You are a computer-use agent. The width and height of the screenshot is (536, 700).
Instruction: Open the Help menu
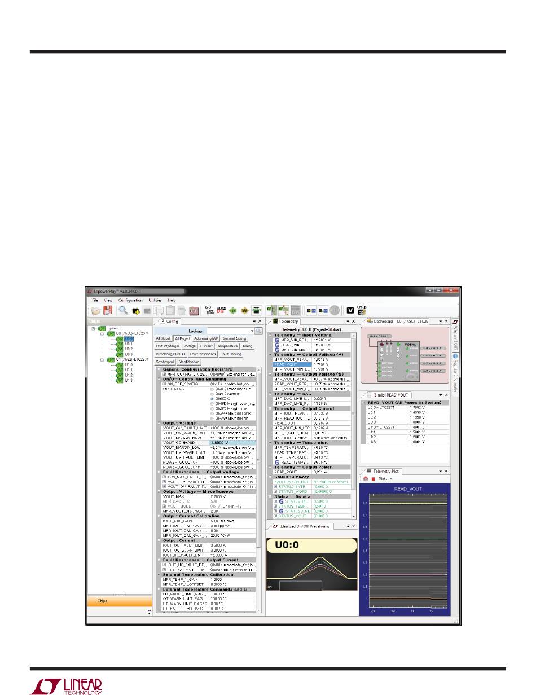172,300
